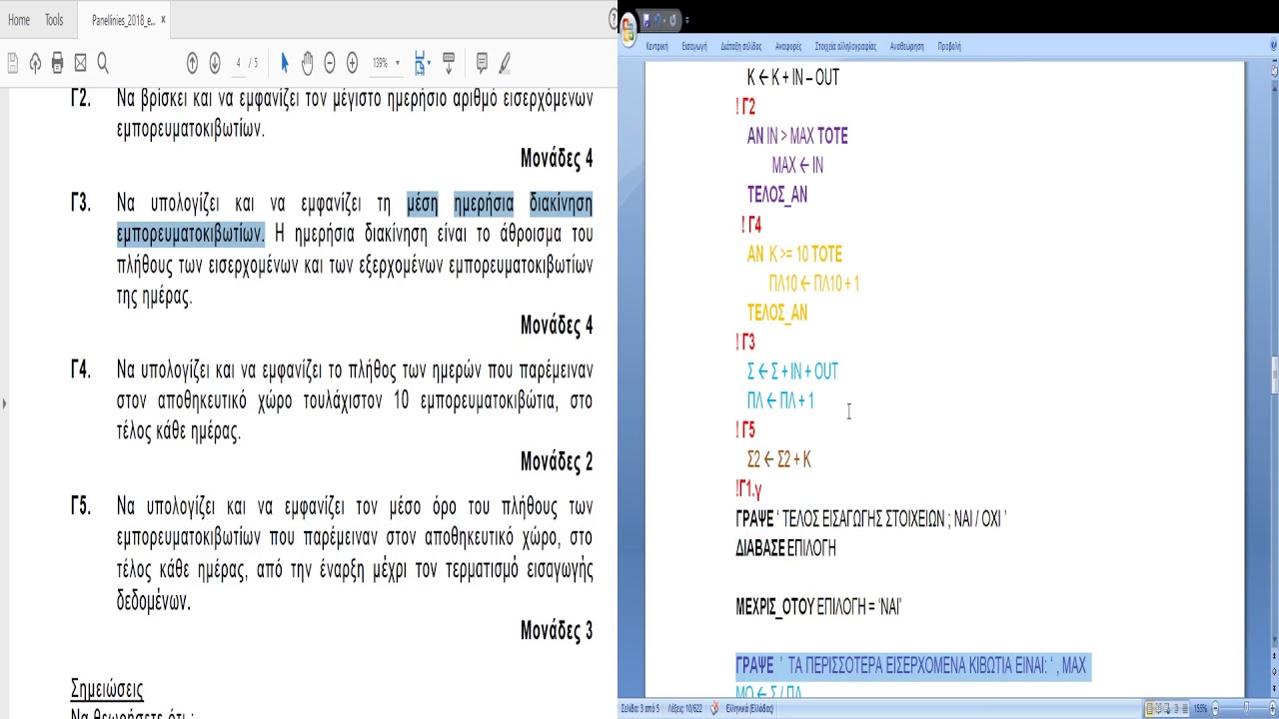Open the Προβολή ribbon tab
The image size is (1279, 719).
point(949,47)
